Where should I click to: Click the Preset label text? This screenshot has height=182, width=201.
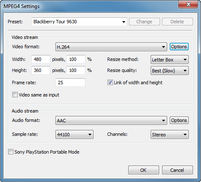[15, 22]
